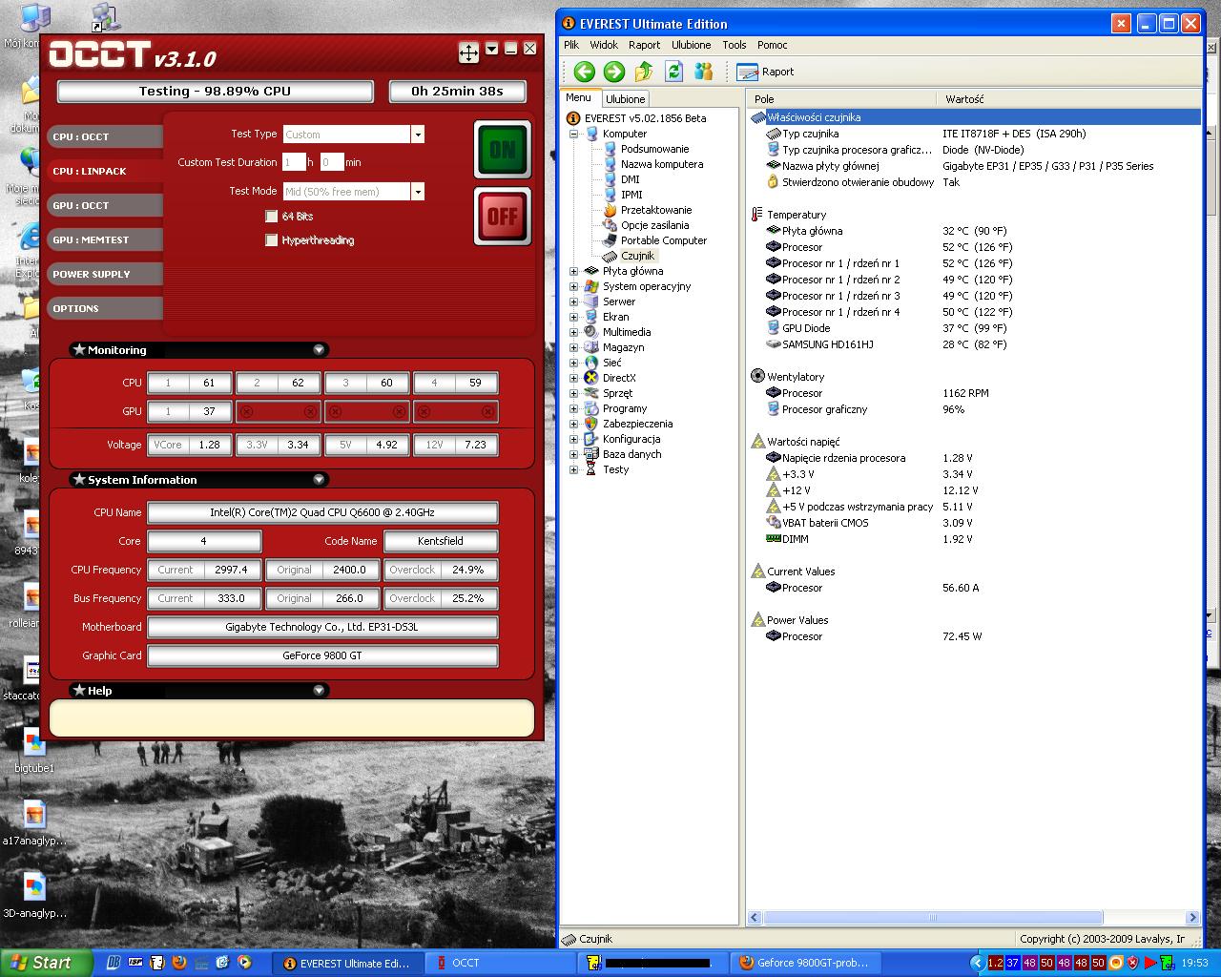The height and width of the screenshot is (977, 1221).
Task: Open the OCCT title bar dropdown arrow
Action: [x=492, y=49]
